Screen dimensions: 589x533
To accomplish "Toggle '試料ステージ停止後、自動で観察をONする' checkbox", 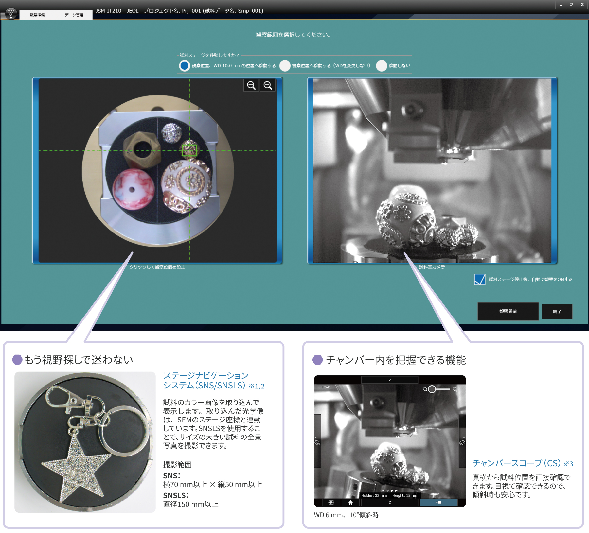I will point(479,279).
